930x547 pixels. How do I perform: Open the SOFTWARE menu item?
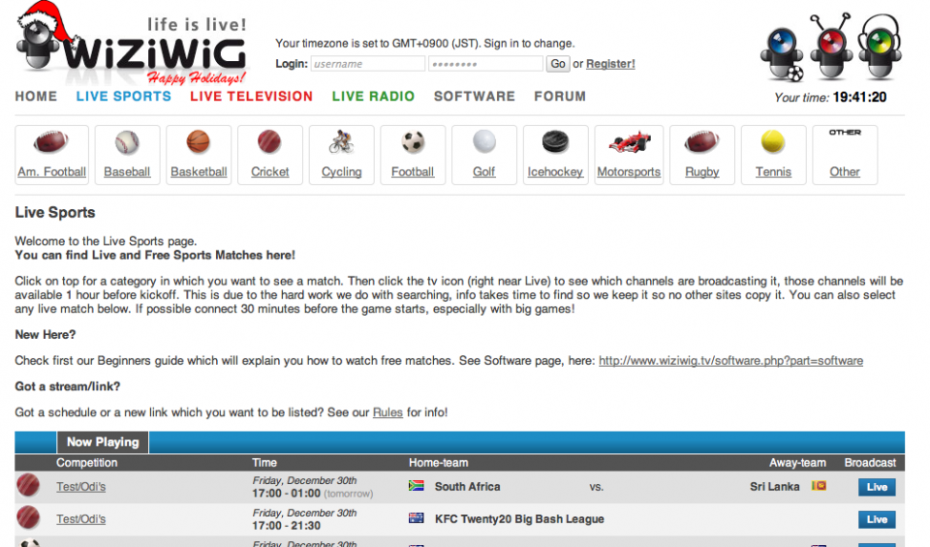475,96
